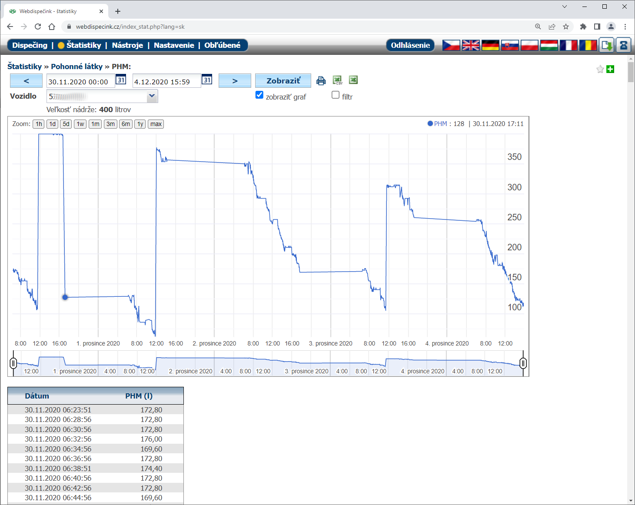Viewport: 635px width, 505px height.
Task: Set chart zoom to 1w
Action: point(80,124)
